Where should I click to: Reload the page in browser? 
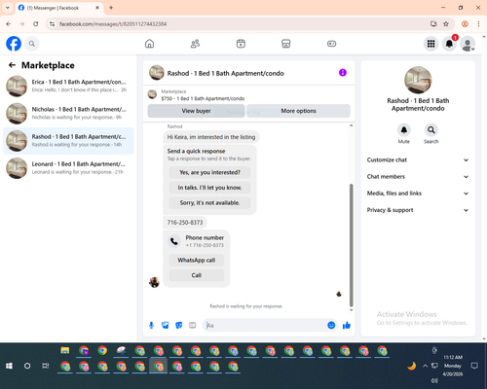pyautogui.click(x=36, y=24)
